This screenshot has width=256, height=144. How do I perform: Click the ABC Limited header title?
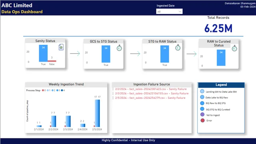point(17,5)
